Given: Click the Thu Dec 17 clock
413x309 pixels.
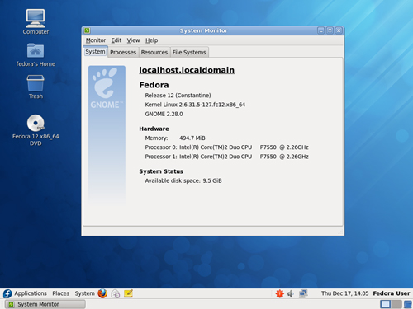Looking at the screenshot, I should click(x=344, y=293).
